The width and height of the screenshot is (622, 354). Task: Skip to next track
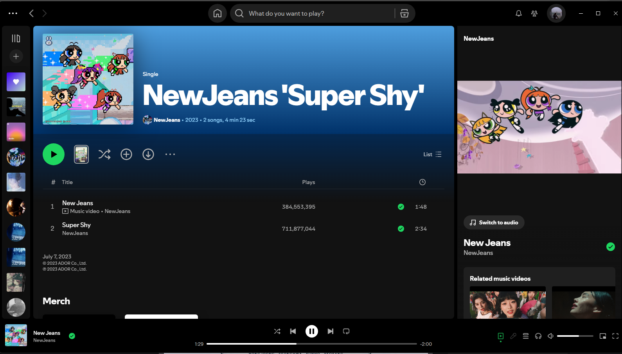pos(331,331)
